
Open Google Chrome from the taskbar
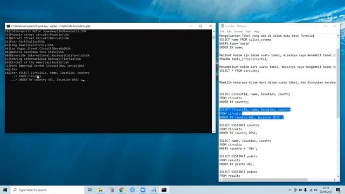point(122,190)
